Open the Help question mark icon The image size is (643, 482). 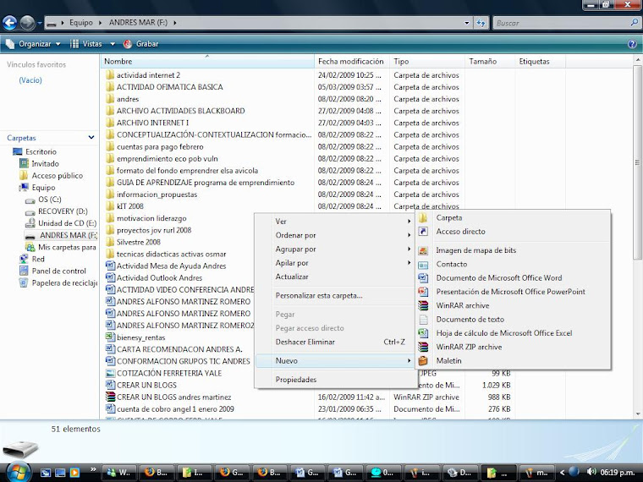click(632, 44)
